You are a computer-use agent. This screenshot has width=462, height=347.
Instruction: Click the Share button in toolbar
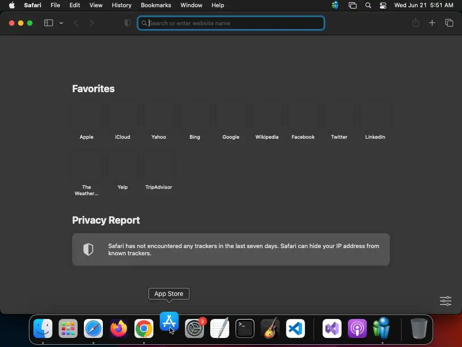(x=416, y=23)
